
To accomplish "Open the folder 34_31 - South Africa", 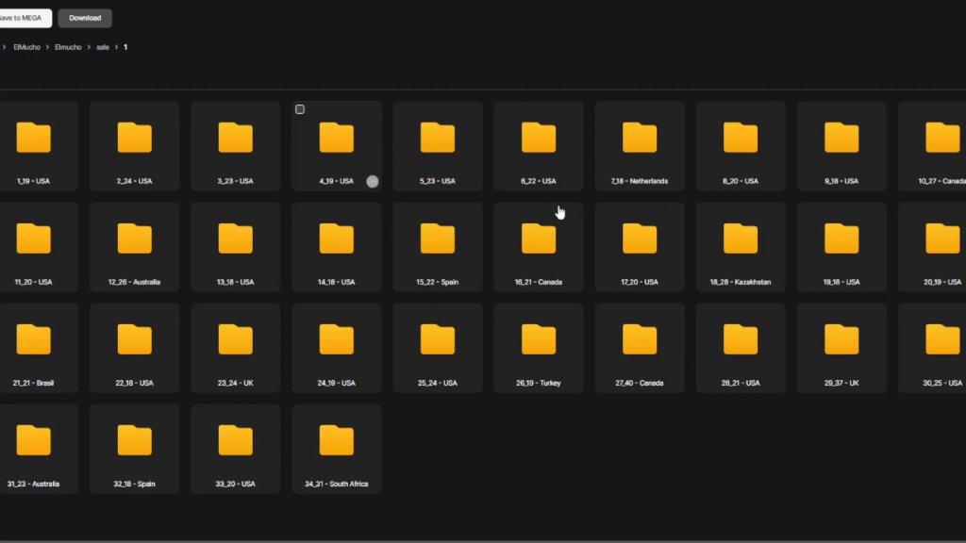I will click(x=337, y=449).
